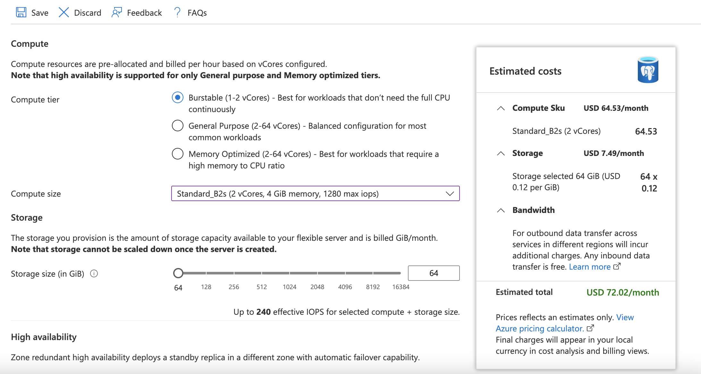The height and width of the screenshot is (374, 701).
Task: Open the Learn more bandwidth link
Action: [589, 267]
